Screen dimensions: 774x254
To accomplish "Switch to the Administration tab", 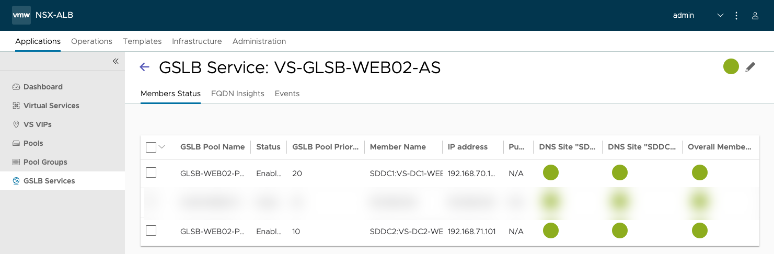I will [259, 41].
